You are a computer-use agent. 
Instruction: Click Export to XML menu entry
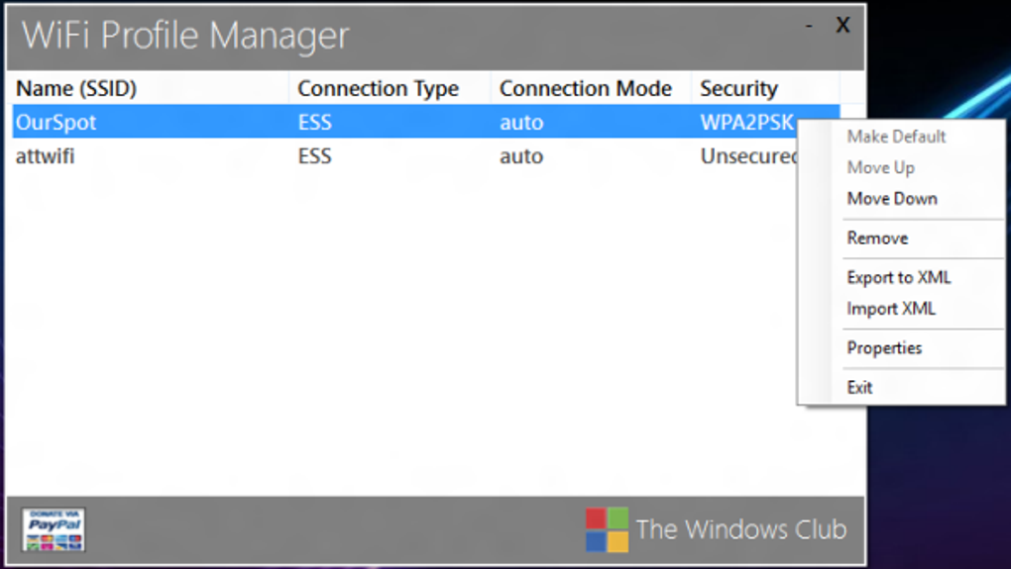(898, 278)
